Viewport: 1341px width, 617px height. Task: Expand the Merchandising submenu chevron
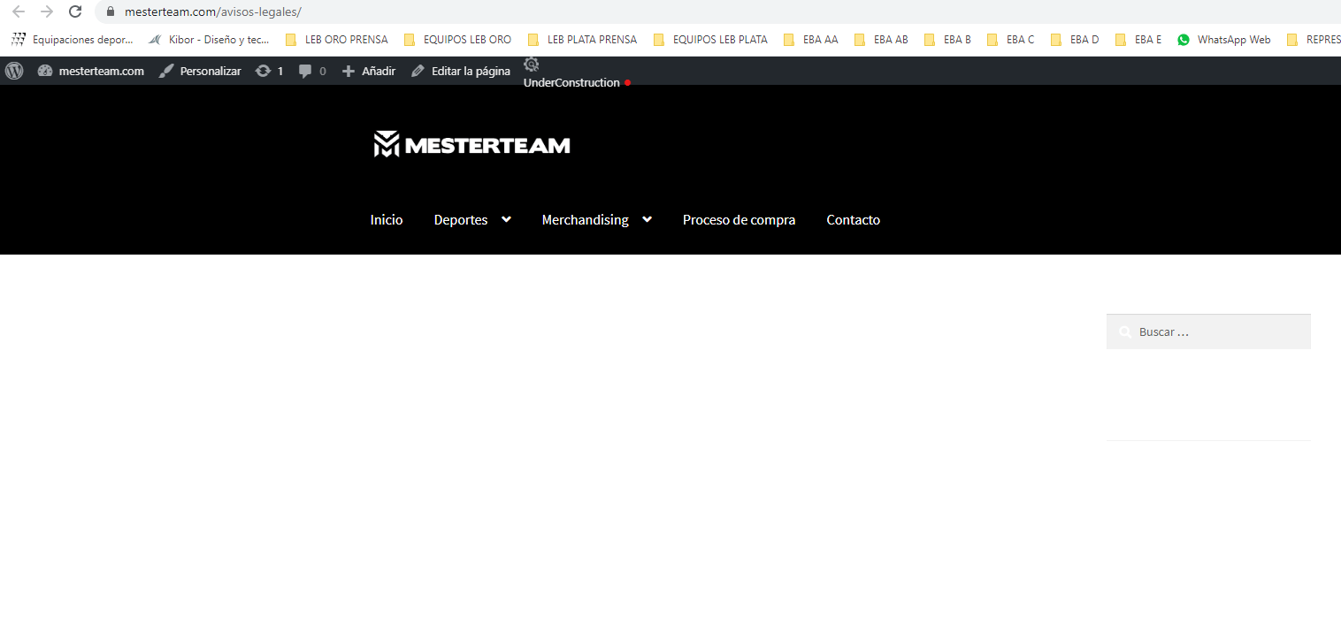647,219
